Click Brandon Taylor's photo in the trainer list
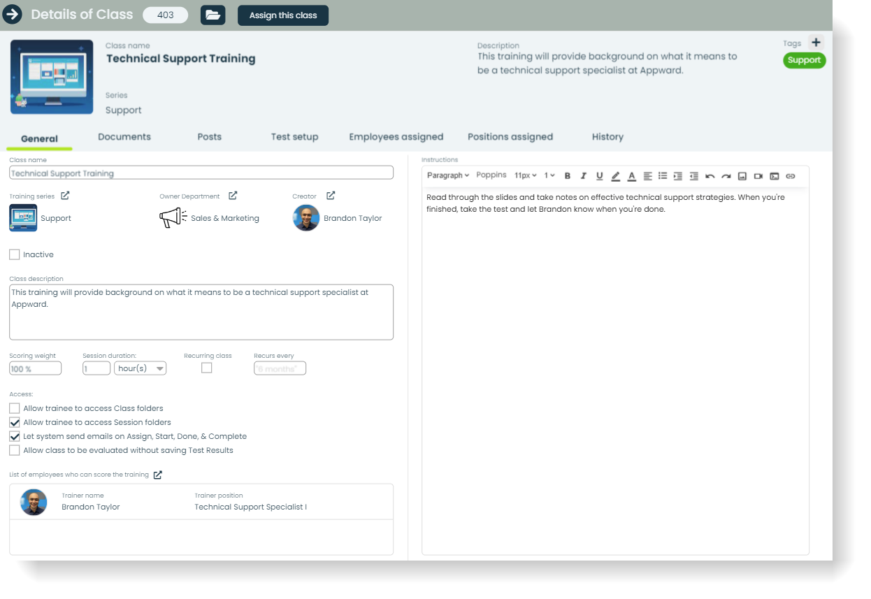The width and height of the screenshot is (871, 599). [34, 502]
